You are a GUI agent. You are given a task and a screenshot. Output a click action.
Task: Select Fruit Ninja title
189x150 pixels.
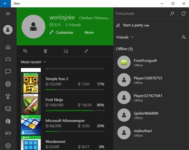(x=54, y=100)
